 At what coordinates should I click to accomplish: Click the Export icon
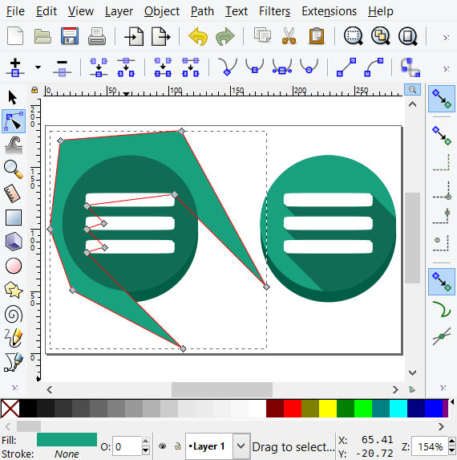point(161,36)
